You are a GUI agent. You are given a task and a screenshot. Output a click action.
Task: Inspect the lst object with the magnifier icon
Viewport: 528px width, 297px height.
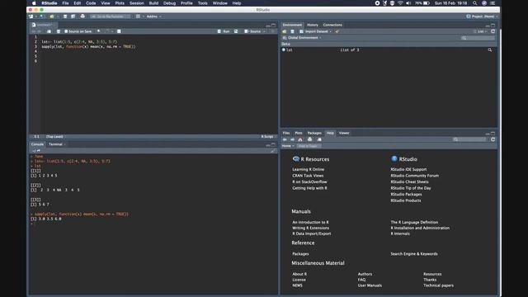[x=490, y=49]
